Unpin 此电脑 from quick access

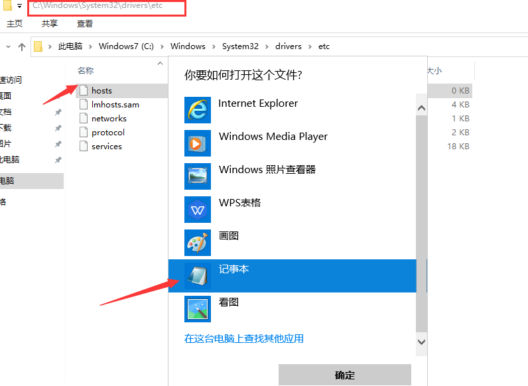click(x=58, y=160)
